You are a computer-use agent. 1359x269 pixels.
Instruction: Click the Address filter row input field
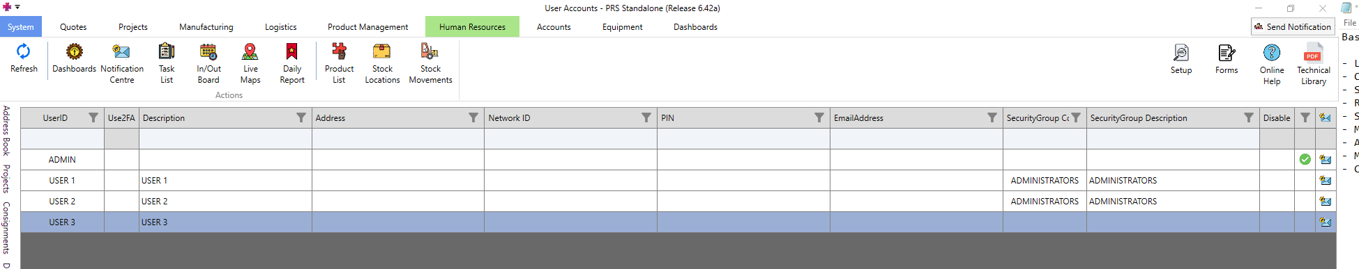click(398, 139)
